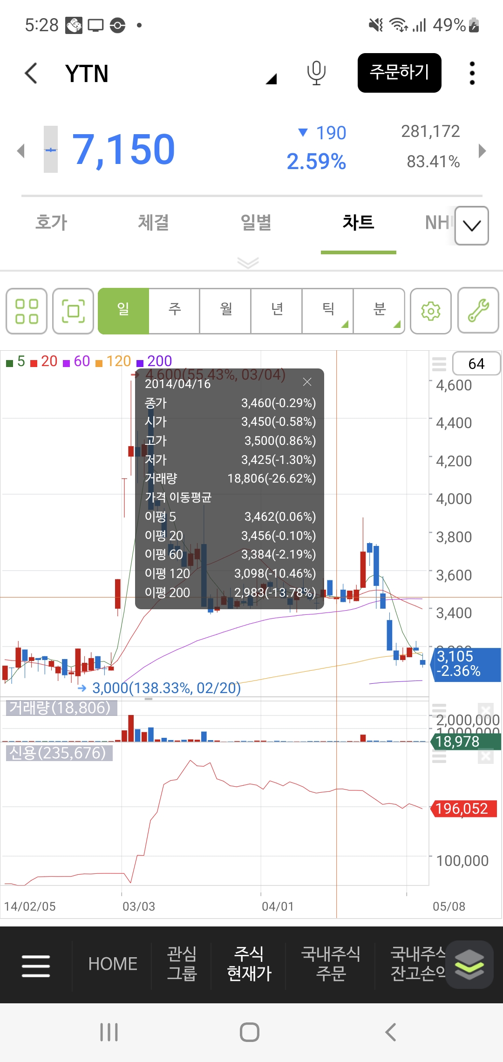
Task: Tap the orange 120 moving average legend
Action: 113,361
